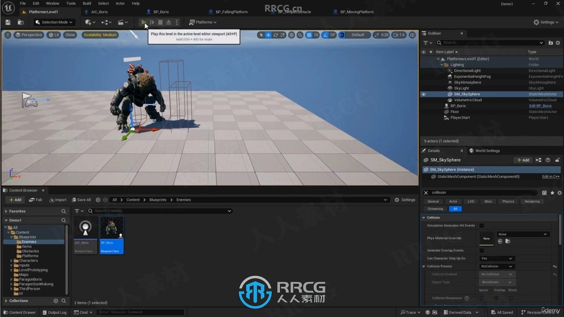Open the Browse content icon in the main toolbar
Image resolution: width=564 pixels, height=317 pixels.
tap(21, 22)
